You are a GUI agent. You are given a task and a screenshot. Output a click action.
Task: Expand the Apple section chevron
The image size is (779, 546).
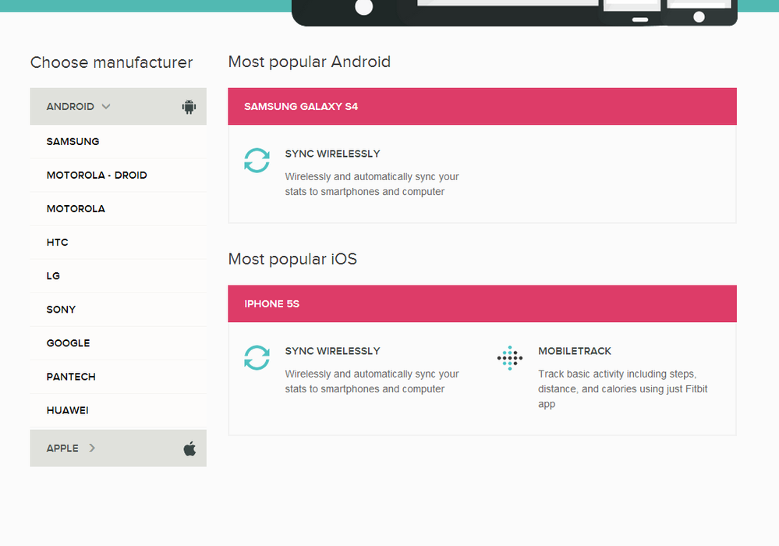92,448
